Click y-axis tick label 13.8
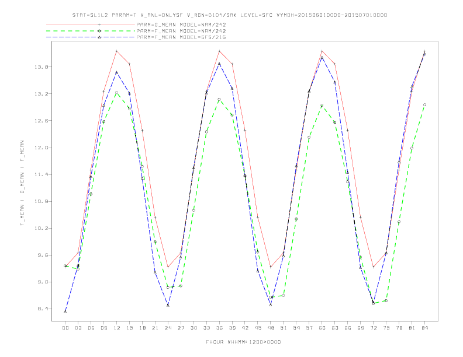 click(x=42, y=67)
